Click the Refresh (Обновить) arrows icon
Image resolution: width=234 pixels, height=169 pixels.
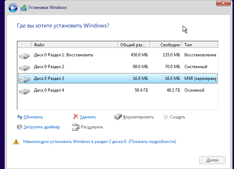20,117
